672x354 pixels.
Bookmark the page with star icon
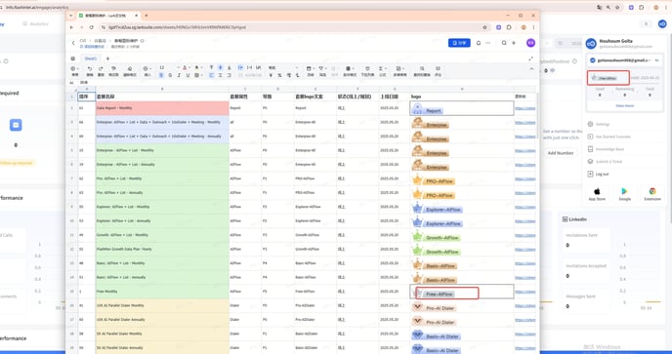point(484,27)
